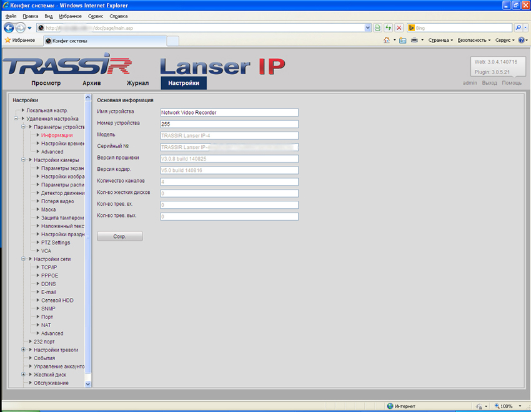Click the blue Help question icon

pyautogui.click(x=522, y=41)
